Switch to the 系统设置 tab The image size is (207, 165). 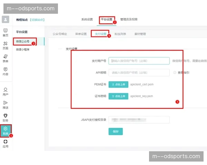pos(87,20)
